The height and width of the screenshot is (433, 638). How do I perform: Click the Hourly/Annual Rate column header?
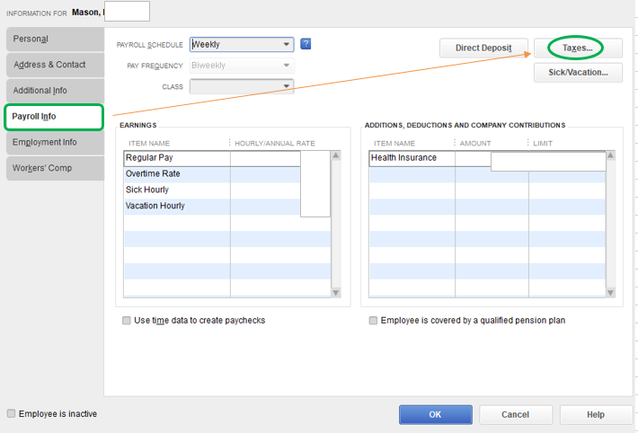(275, 144)
